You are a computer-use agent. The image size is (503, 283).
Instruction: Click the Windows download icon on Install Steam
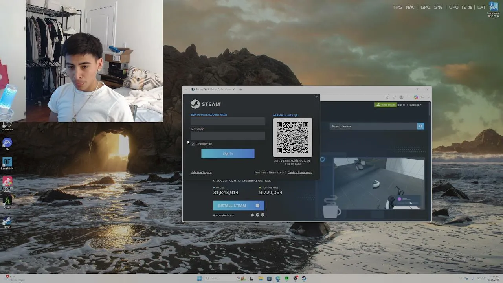point(257,206)
